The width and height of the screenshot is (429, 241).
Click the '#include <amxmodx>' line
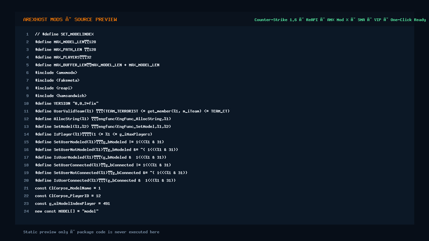[x=56, y=73]
